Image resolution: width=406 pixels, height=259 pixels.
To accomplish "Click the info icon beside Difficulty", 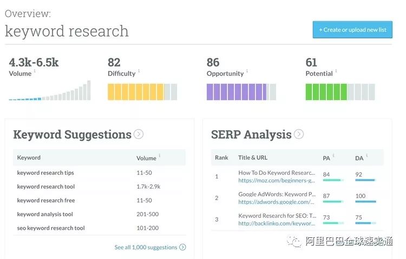I will 139,71.
